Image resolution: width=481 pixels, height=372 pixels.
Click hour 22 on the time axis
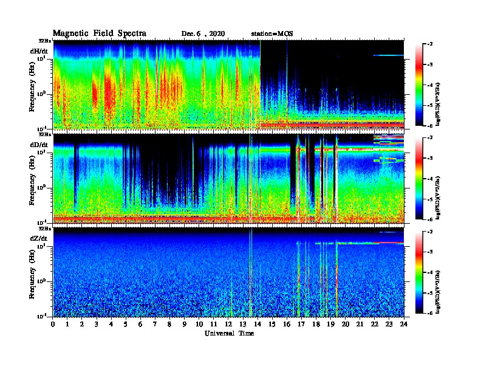[374, 324]
